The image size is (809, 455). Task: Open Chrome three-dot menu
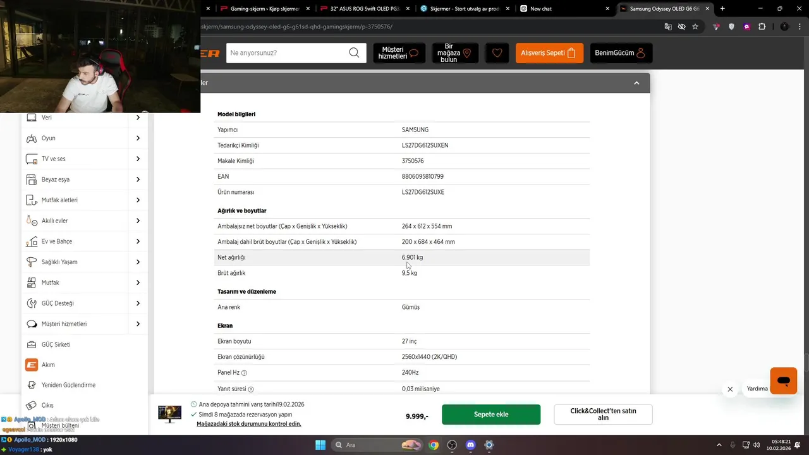[799, 27]
